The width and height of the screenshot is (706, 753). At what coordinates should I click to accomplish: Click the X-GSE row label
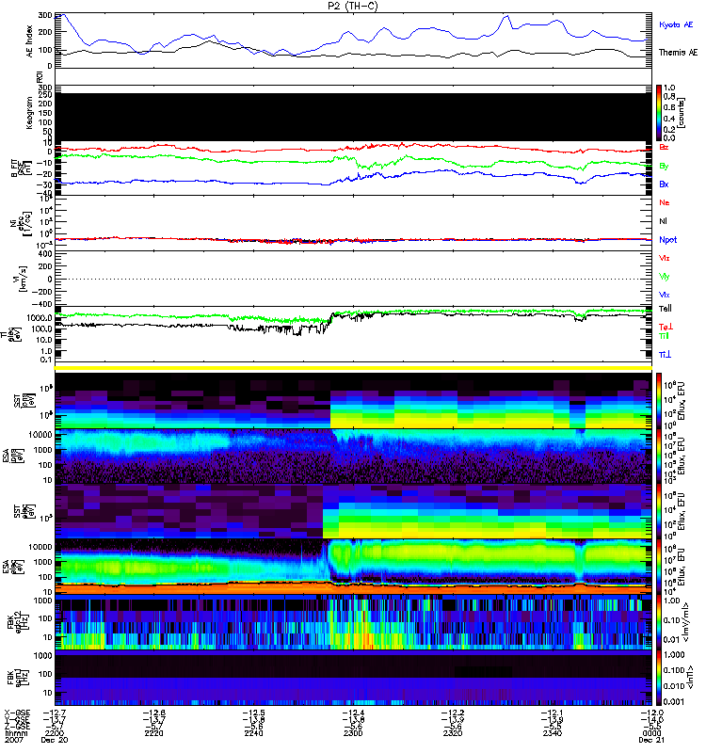[17, 713]
